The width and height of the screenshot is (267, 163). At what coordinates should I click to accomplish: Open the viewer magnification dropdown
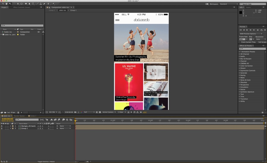pyautogui.click(x=53, y=112)
